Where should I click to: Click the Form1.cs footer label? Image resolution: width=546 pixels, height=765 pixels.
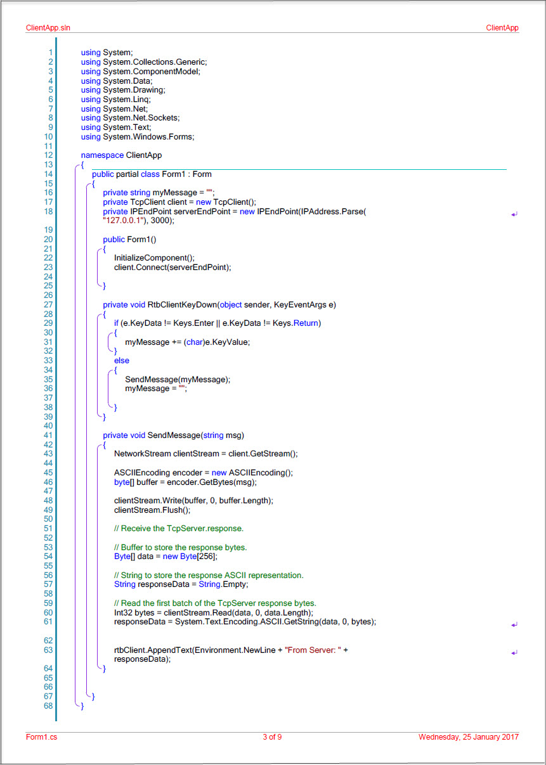(40, 737)
